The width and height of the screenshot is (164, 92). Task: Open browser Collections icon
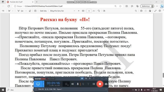click(137, 6)
